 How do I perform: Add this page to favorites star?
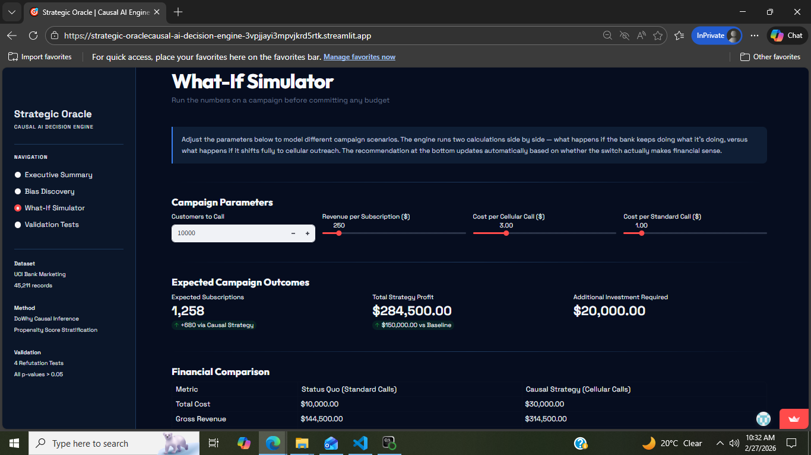658,36
